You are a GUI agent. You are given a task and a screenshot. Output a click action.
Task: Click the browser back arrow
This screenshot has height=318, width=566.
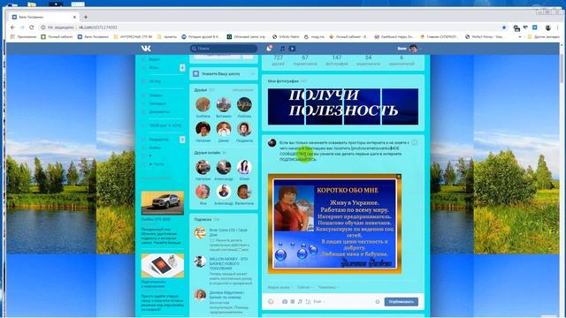tap(12, 27)
